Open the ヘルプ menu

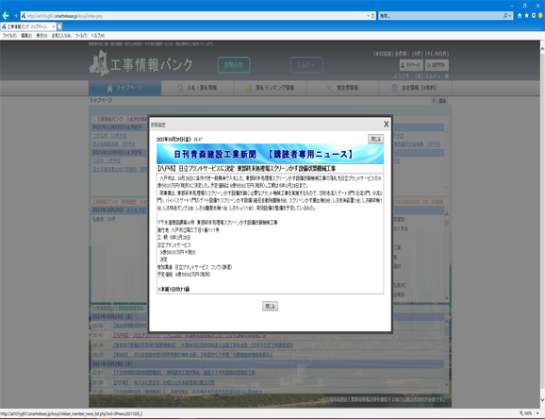click(x=98, y=36)
